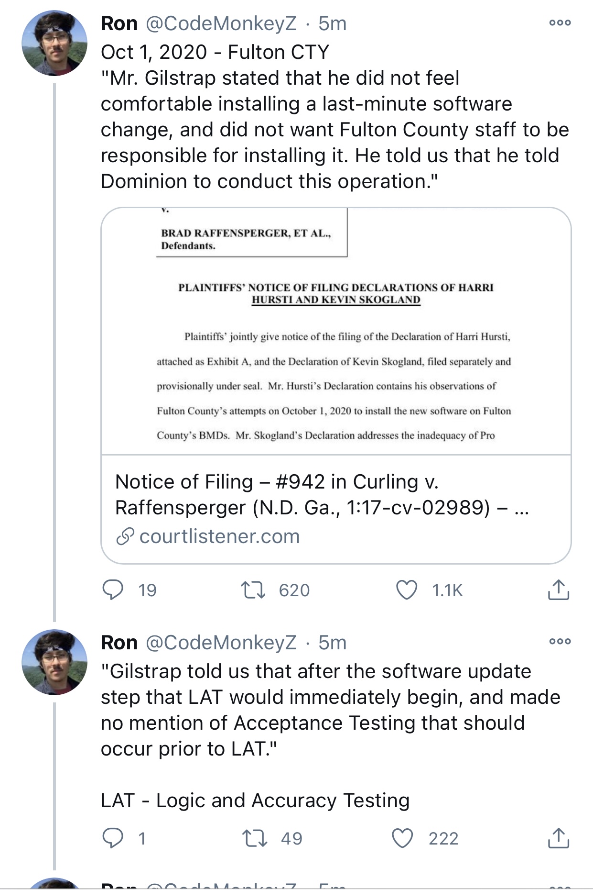Open the courtlistener.com link
Screen dimensions: 593x890
tap(219, 536)
